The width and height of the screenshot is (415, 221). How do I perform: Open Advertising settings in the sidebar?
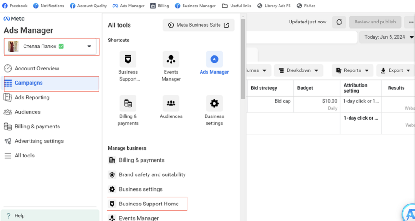click(34, 141)
